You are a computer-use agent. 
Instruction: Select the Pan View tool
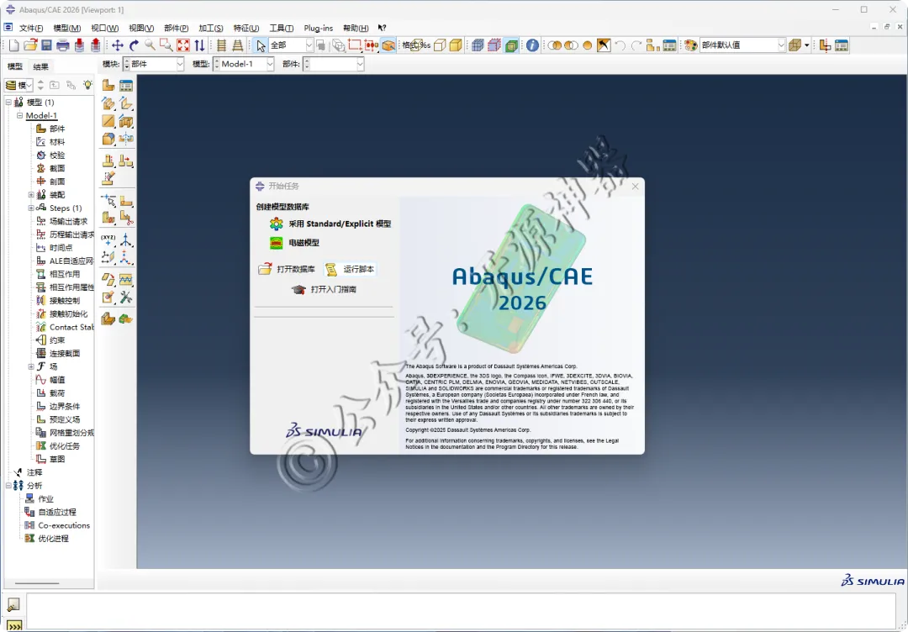tap(118, 45)
